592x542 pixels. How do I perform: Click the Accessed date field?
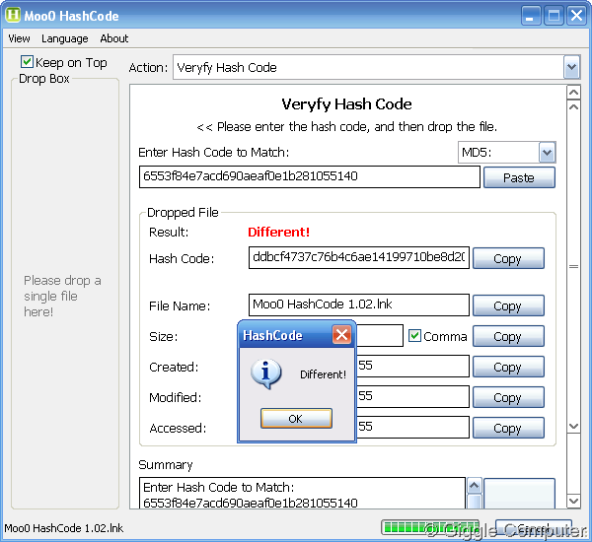pos(413,427)
